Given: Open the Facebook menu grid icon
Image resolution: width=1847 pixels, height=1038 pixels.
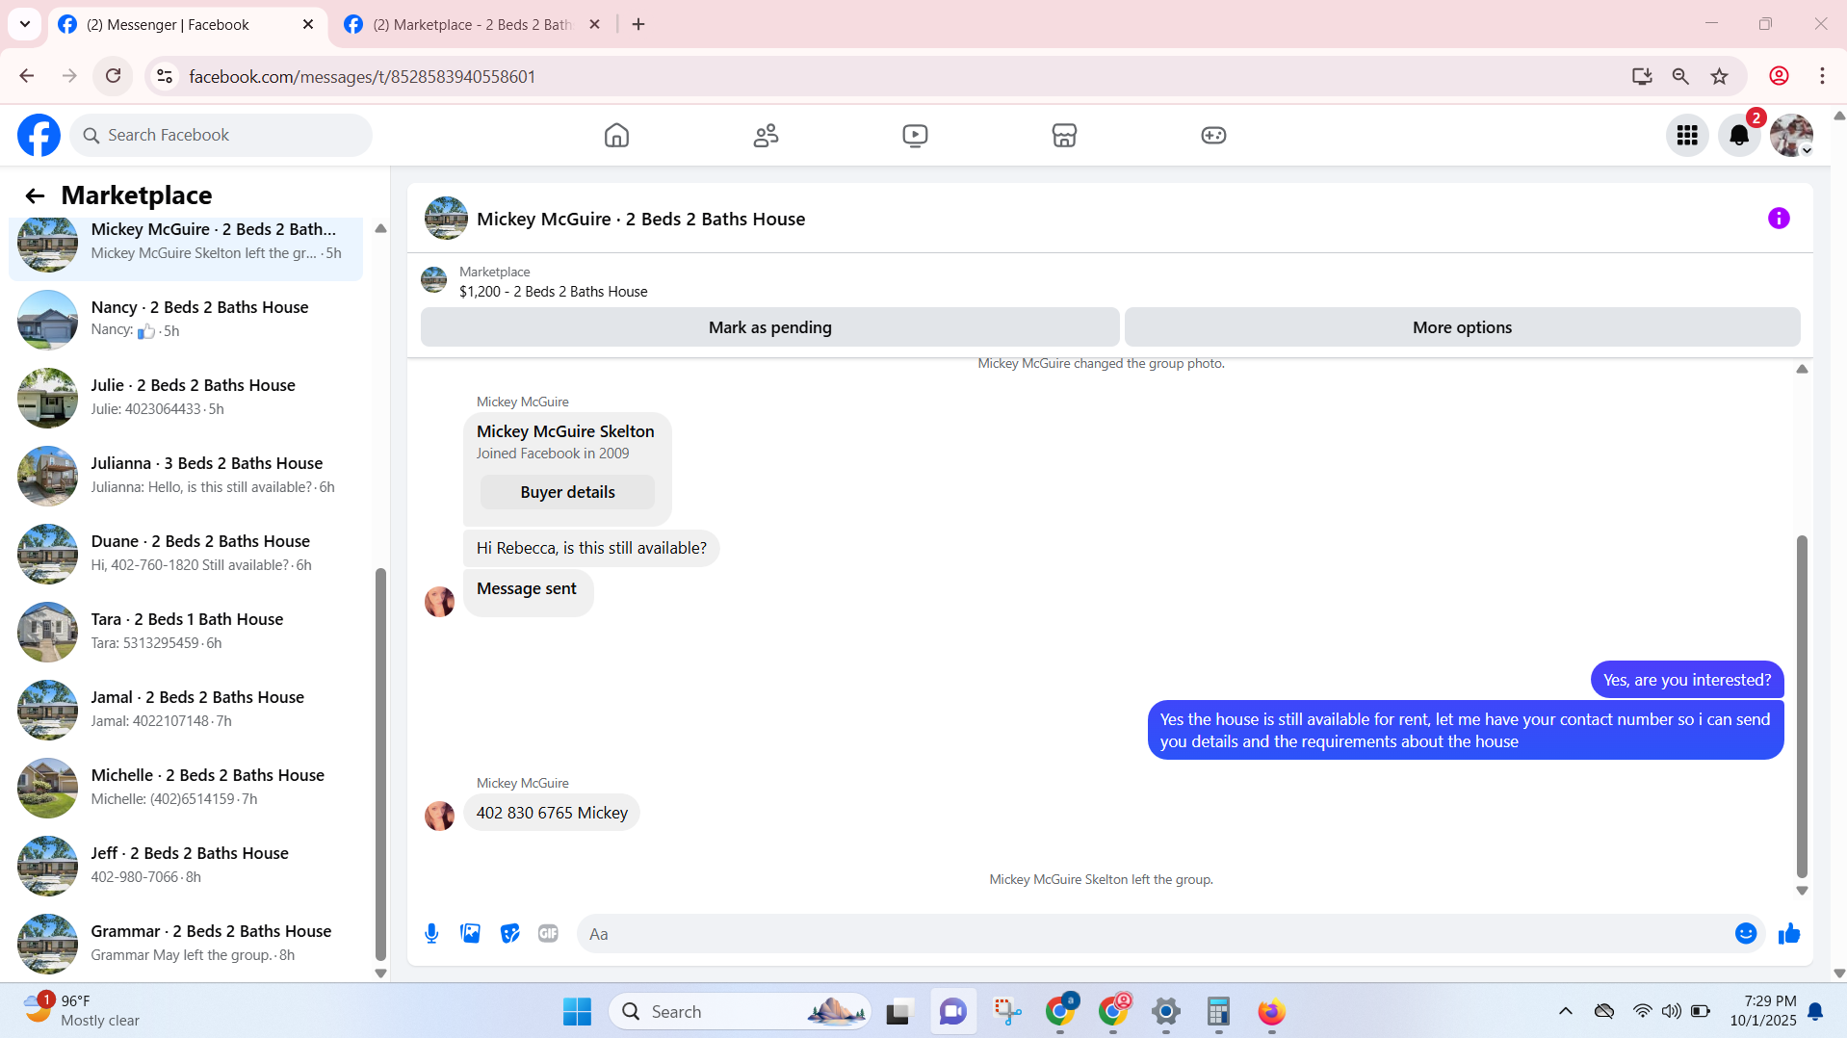Looking at the screenshot, I should tap(1687, 136).
